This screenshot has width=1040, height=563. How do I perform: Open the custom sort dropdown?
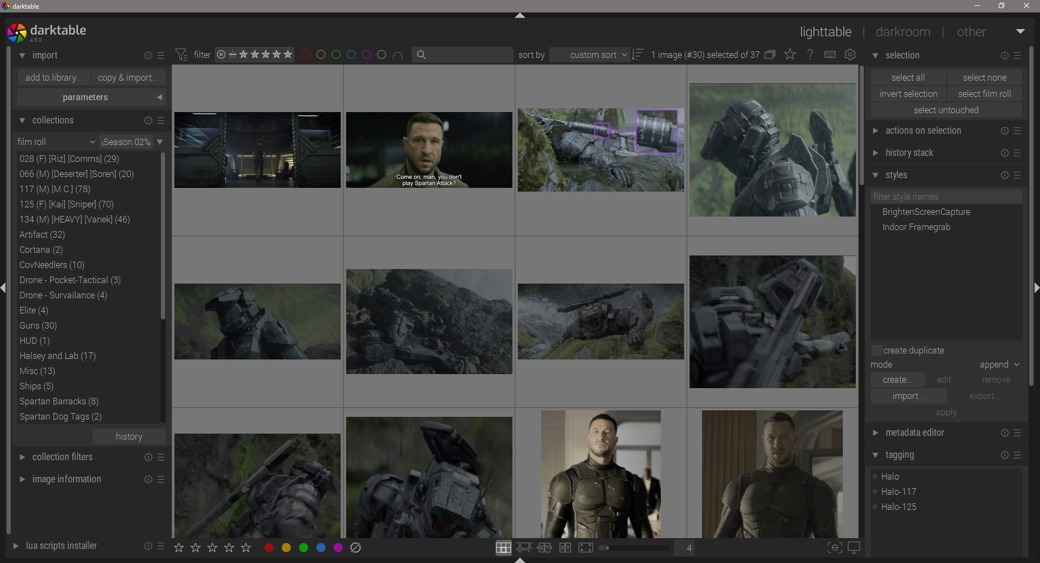(589, 55)
